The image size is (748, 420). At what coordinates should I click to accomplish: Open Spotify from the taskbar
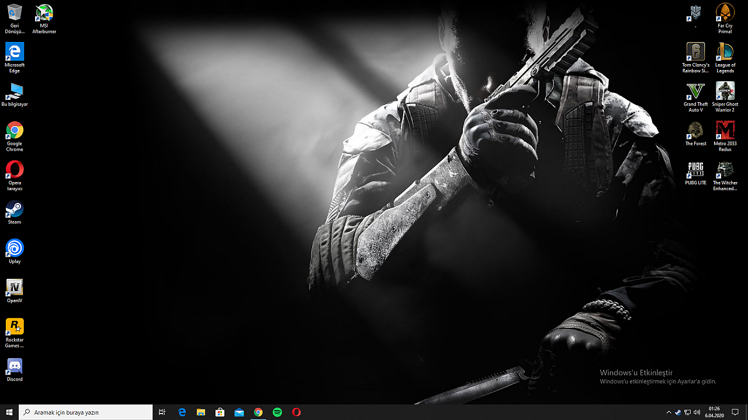tap(278, 412)
